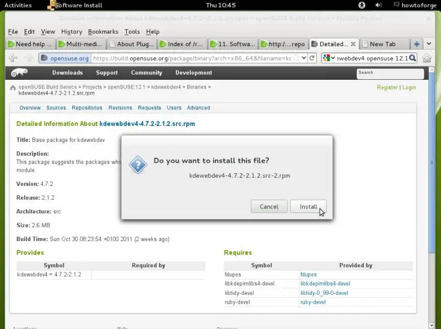Image resolution: width=441 pixels, height=329 pixels.
Task: Open the Edit menu
Action: pyautogui.click(x=29, y=32)
